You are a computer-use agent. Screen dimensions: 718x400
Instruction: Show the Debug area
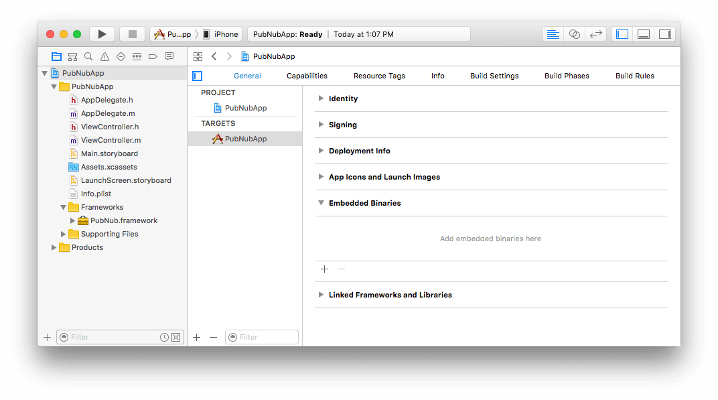tap(643, 34)
